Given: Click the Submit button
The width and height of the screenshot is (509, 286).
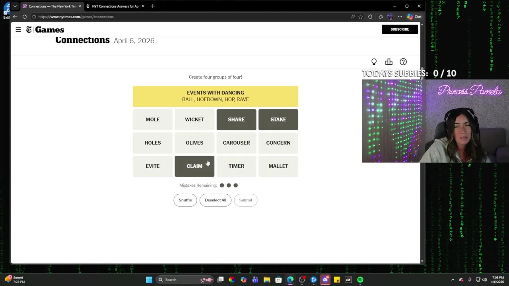Looking at the screenshot, I should click(x=246, y=200).
